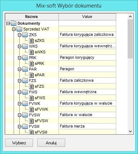Click the Sprzedaż VAT folder icon
Image resolution: width=138 pixels, height=154 pixels.
pos(19,29)
